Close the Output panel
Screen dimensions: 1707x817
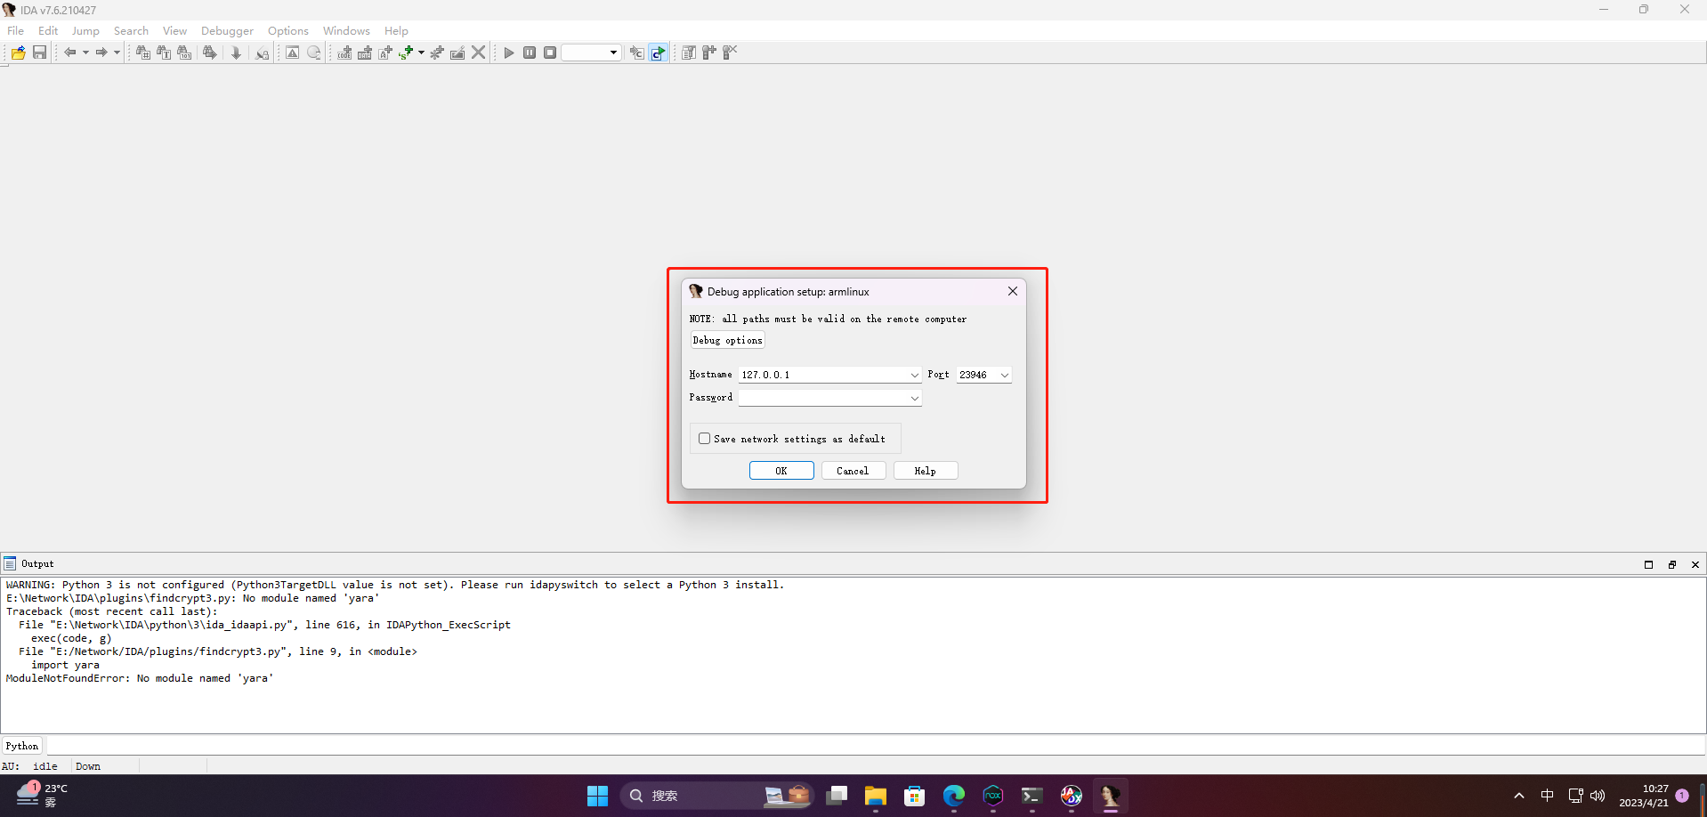pos(1695,564)
